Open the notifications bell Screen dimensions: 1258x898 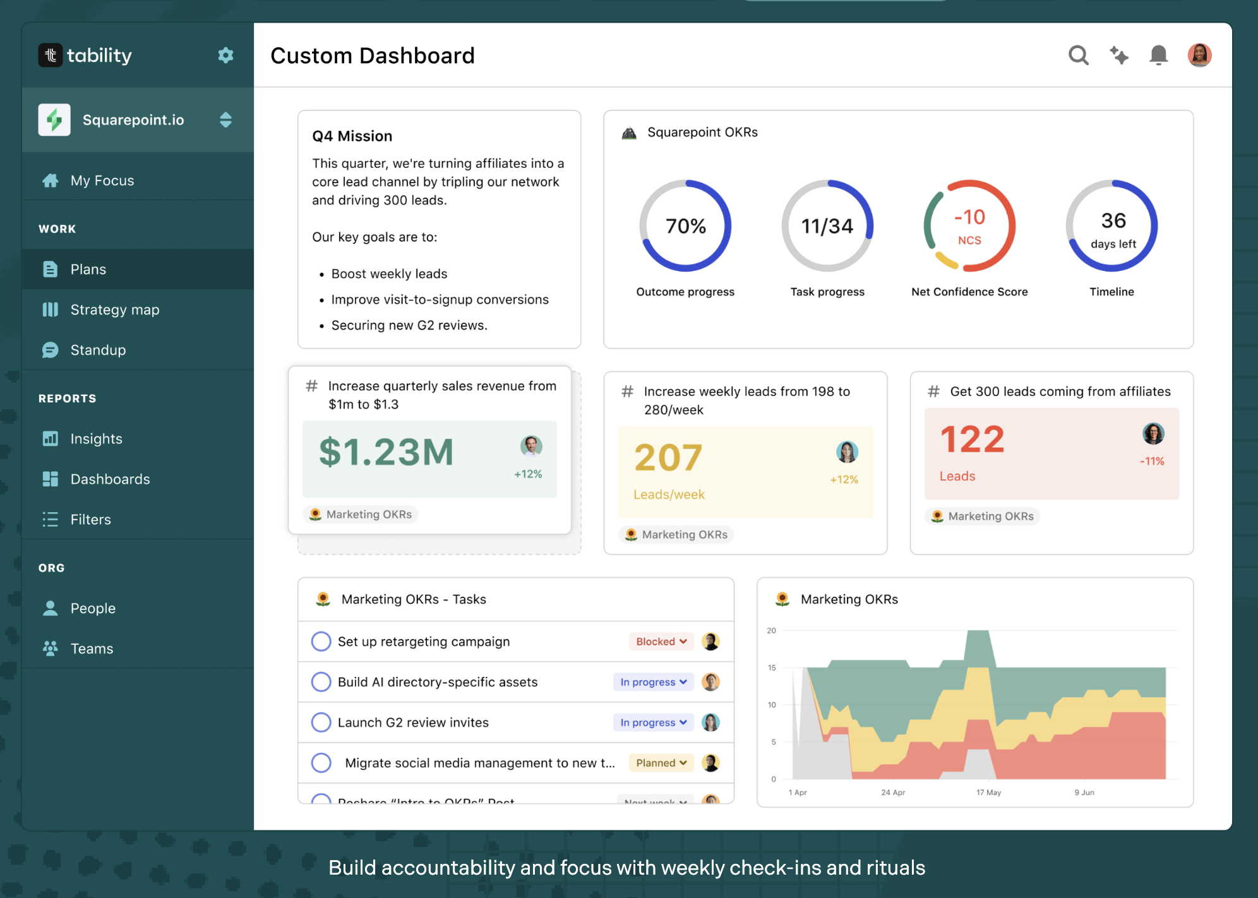[1158, 56]
